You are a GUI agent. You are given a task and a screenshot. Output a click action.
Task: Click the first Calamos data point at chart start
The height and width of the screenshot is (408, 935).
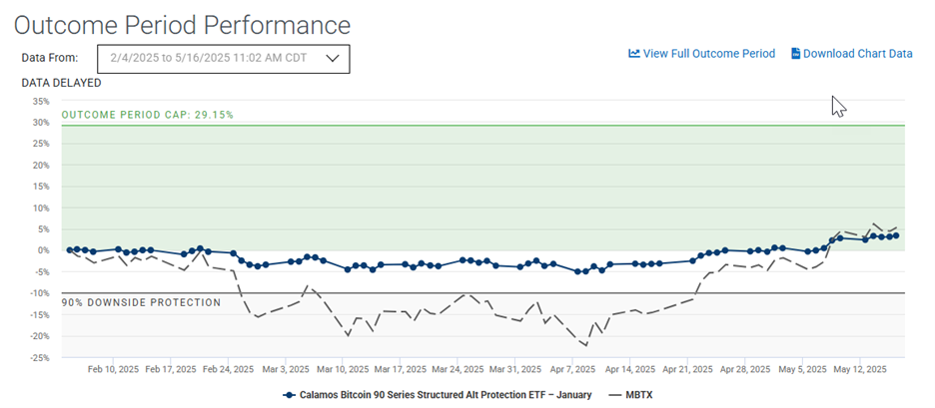[69, 250]
